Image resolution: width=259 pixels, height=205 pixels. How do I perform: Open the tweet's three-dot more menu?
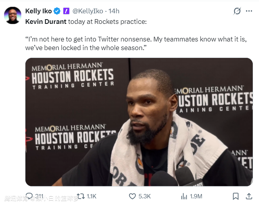click(x=249, y=11)
